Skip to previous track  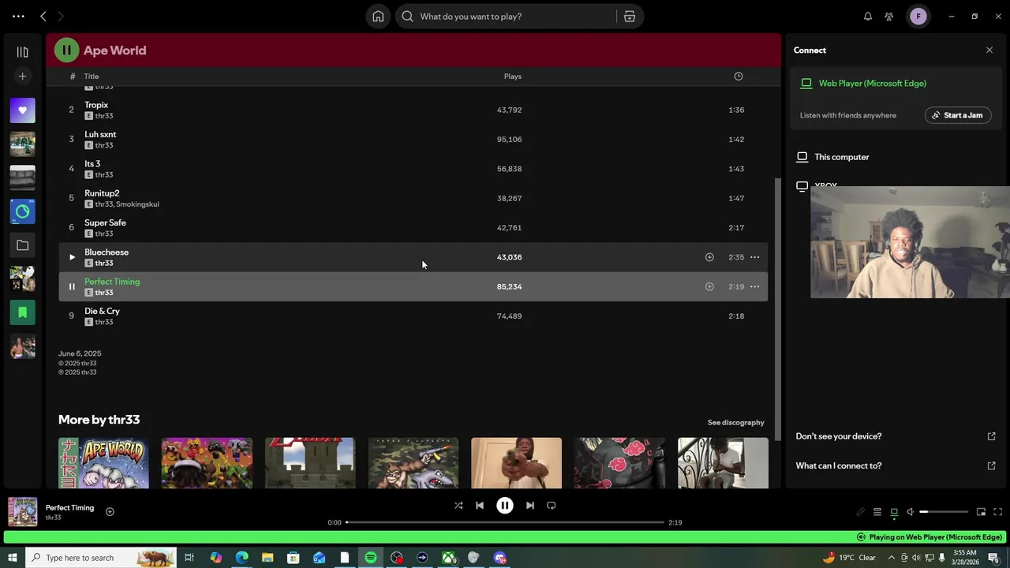pyautogui.click(x=480, y=506)
